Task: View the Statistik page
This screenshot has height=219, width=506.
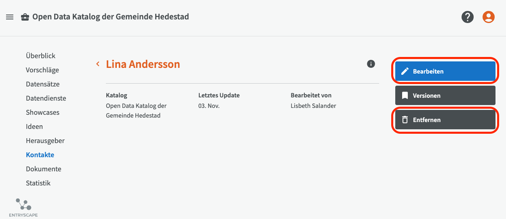Action: point(38,183)
